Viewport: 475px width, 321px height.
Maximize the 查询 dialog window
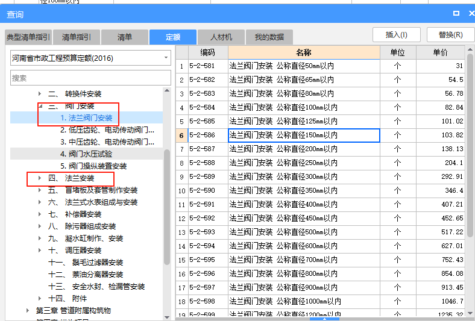[456, 13]
